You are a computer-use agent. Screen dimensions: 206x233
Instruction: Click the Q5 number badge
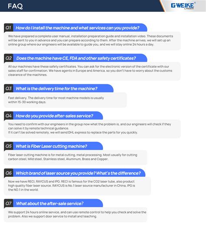point(8,146)
